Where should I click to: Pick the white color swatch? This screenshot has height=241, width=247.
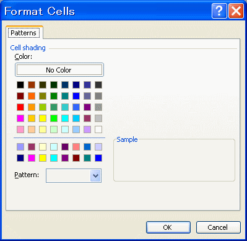[98, 129]
